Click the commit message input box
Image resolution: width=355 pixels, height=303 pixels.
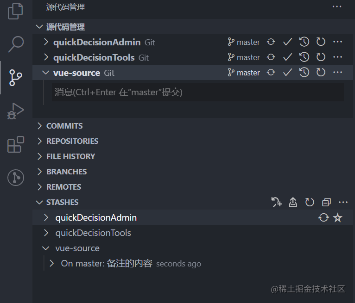coord(198,93)
